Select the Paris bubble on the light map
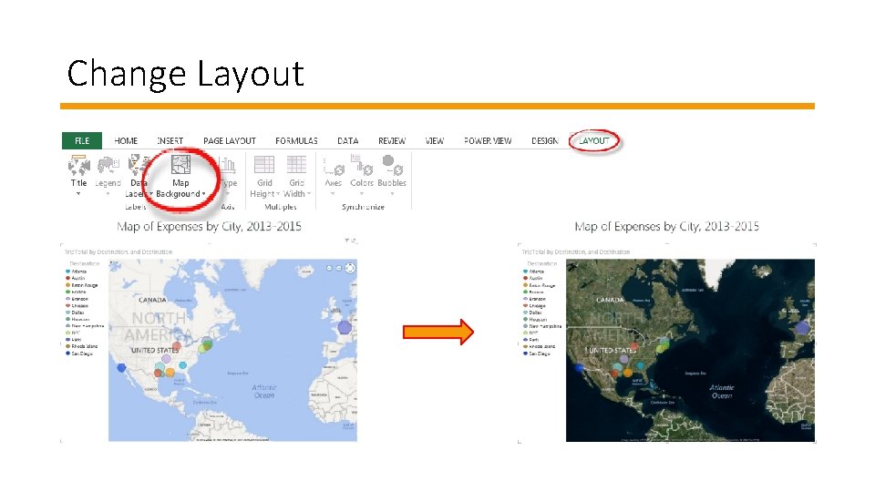 (345, 327)
